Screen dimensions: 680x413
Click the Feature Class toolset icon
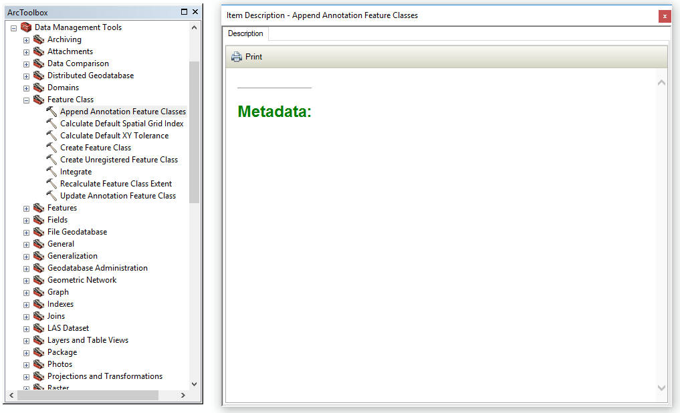[x=39, y=100]
